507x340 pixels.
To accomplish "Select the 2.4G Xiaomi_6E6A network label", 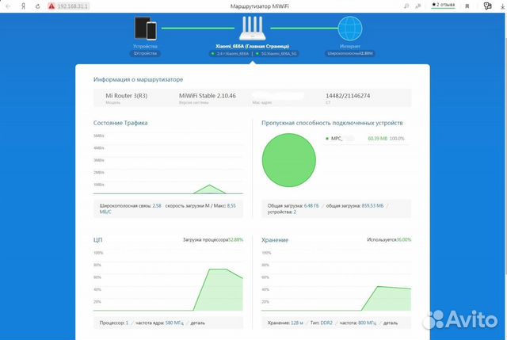I will (230, 55).
